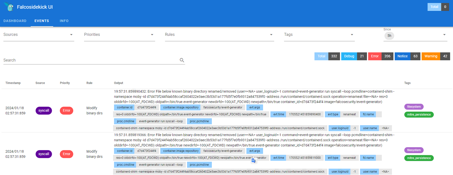Click the Warning 42 counter chip

436,56
